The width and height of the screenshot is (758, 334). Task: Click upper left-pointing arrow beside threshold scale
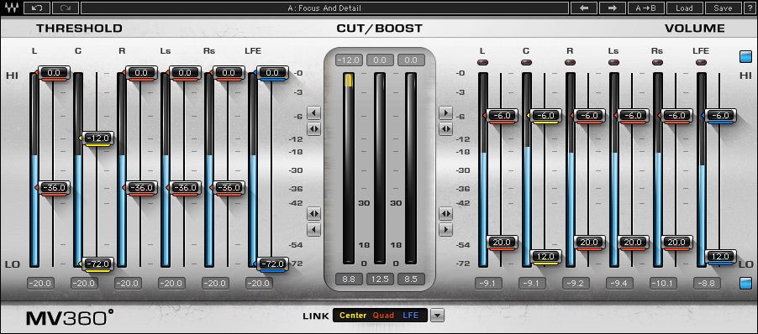click(313, 113)
